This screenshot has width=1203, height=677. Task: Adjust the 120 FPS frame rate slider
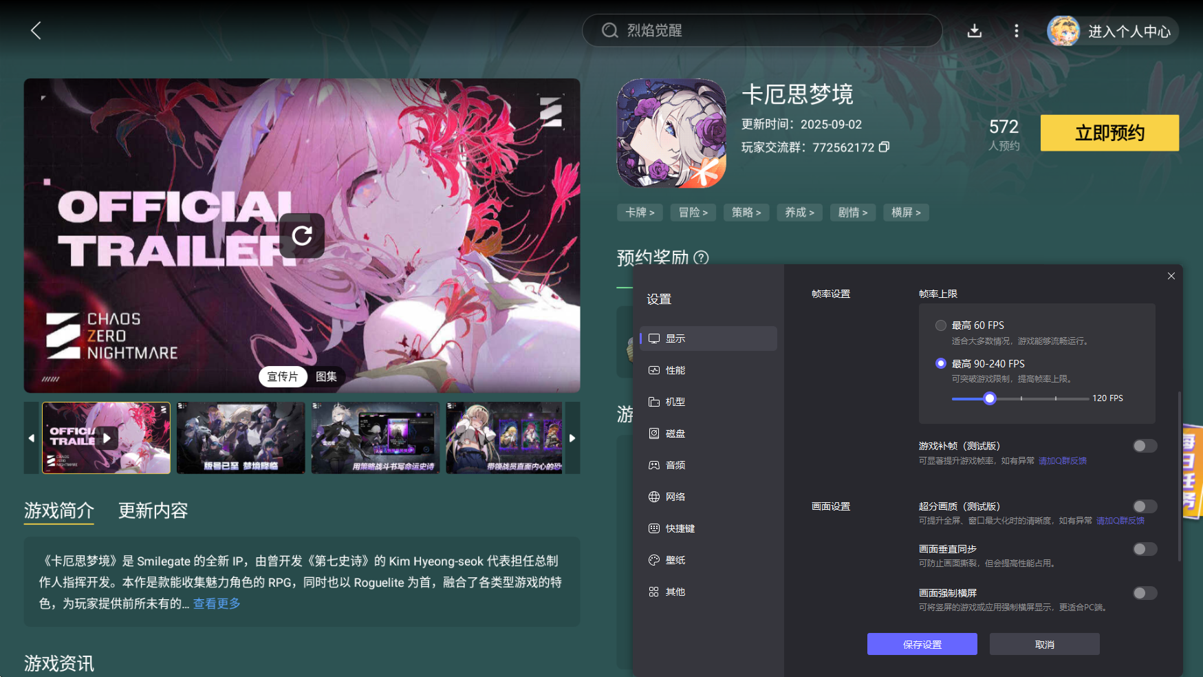click(990, 398)
